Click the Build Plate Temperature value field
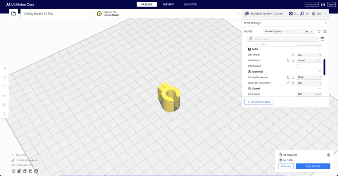This screenshot has width=338, height=176. point(309,83)
